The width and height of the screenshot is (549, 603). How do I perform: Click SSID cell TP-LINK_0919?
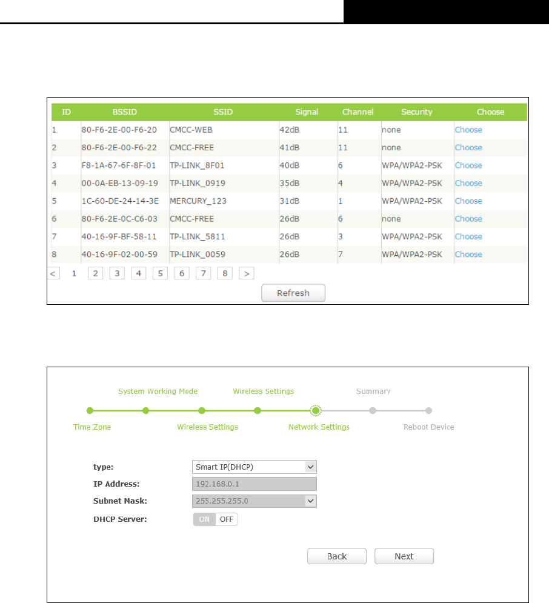pos(198,183)
